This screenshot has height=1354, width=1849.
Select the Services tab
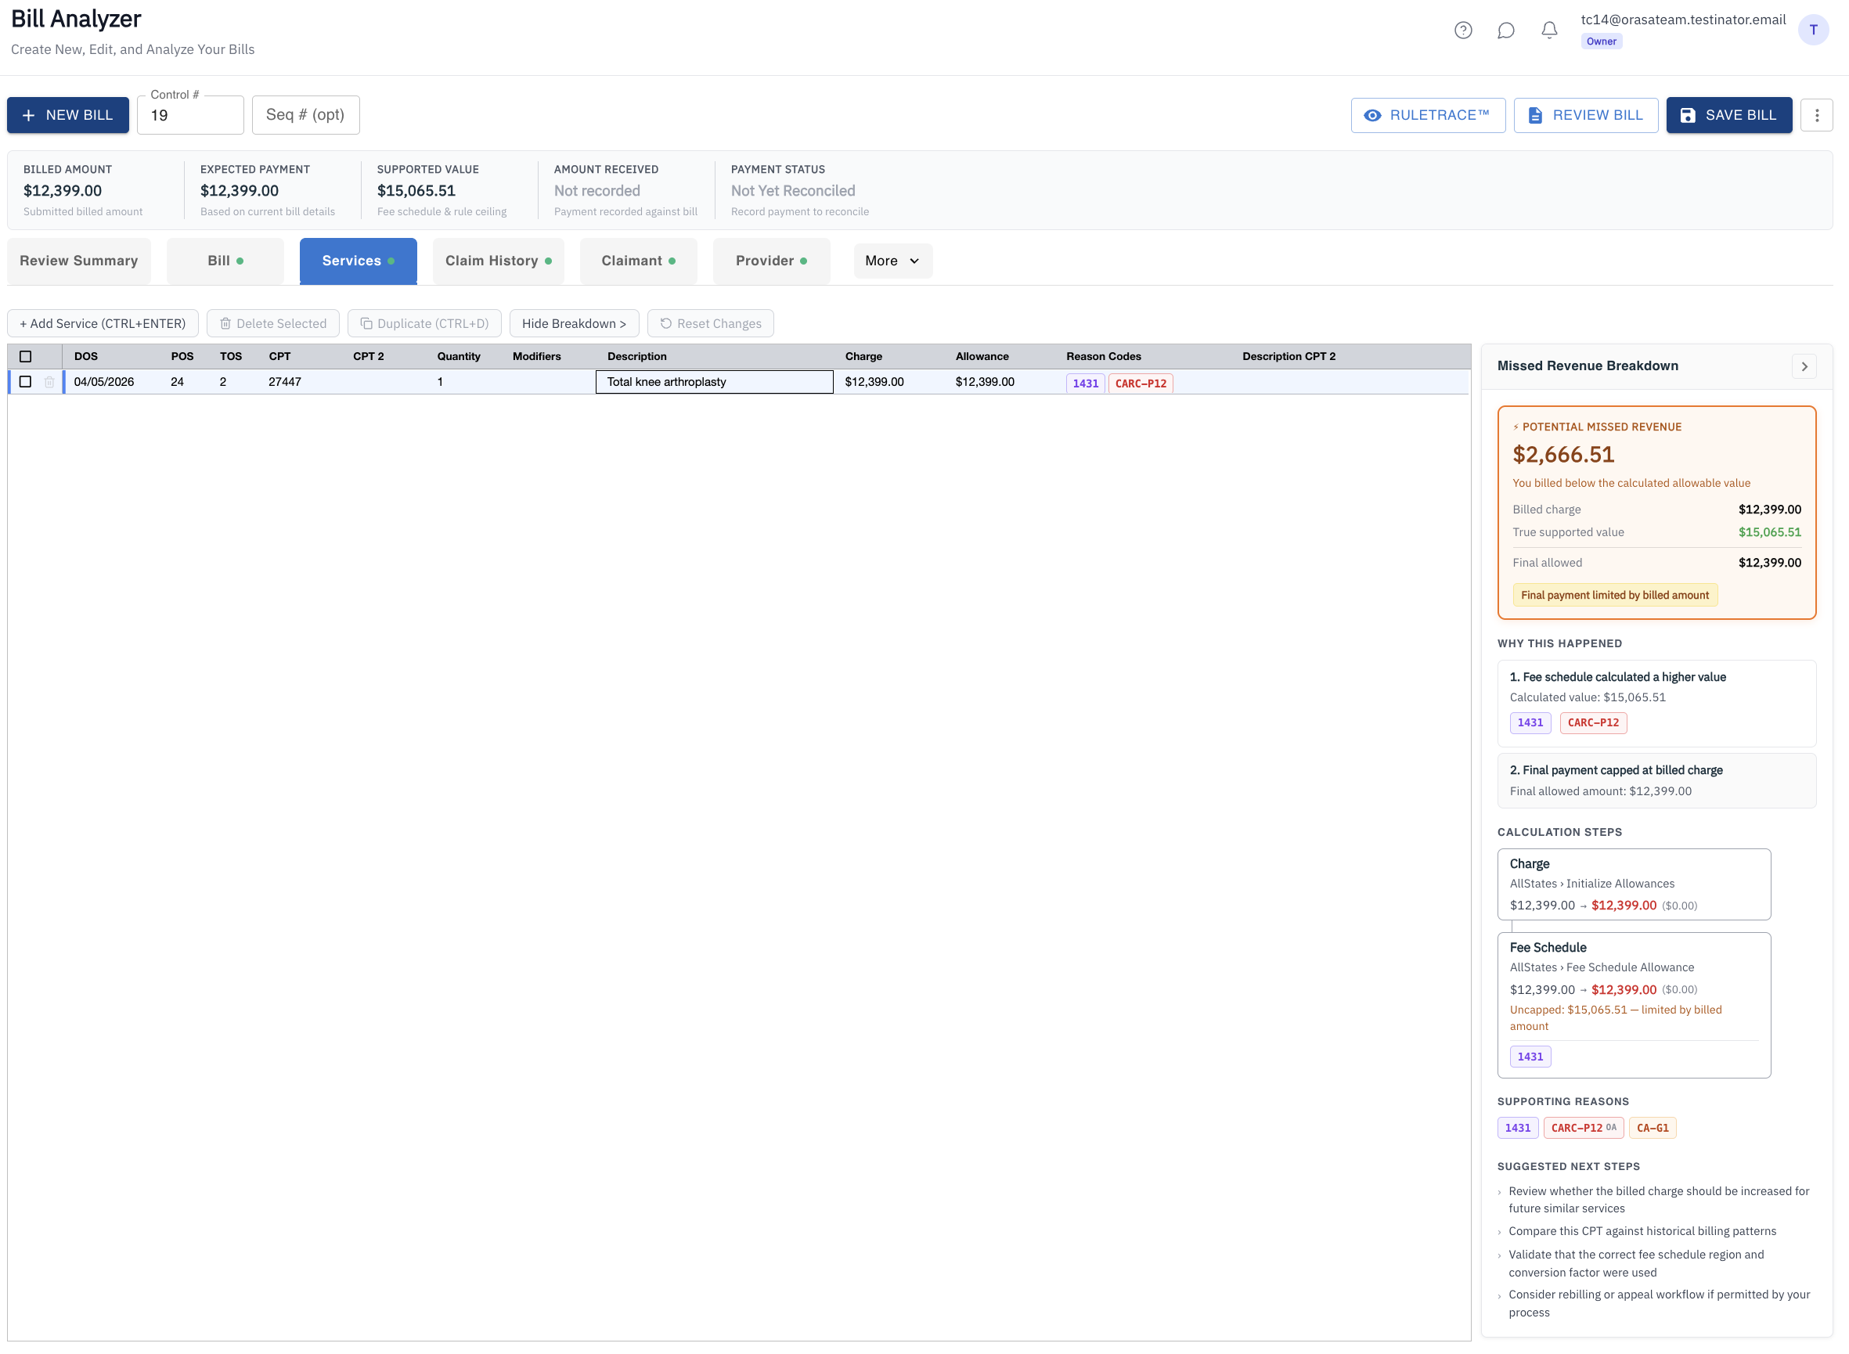coord(359,261)
